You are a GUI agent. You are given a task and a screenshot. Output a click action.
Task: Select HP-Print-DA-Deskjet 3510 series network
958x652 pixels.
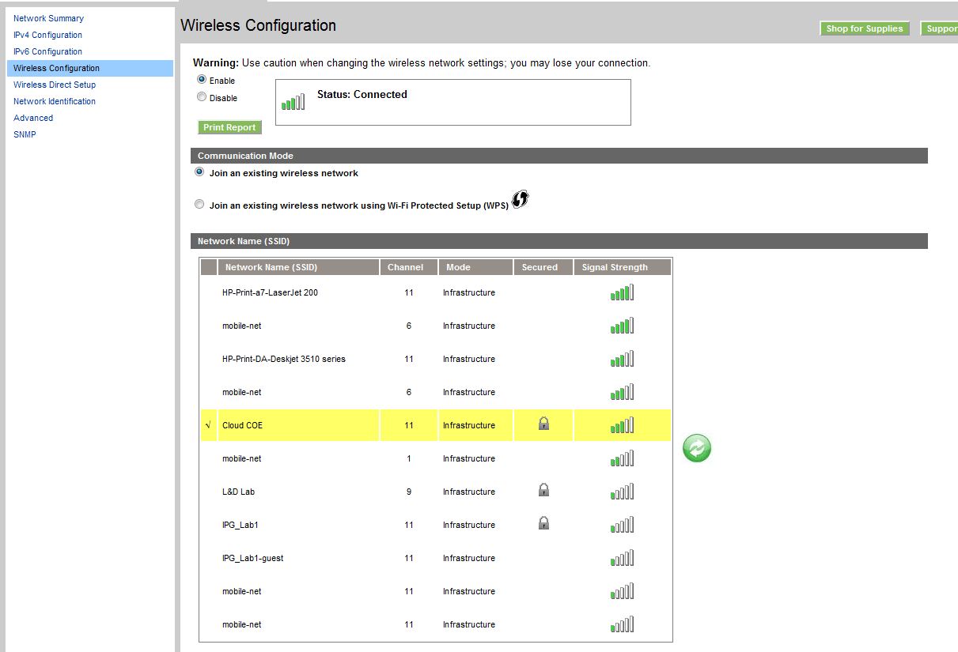click(284, 359)
